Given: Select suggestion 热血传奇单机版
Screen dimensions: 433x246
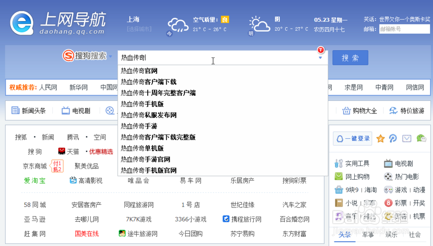Looking at the screenshot, I should point(223,148).
